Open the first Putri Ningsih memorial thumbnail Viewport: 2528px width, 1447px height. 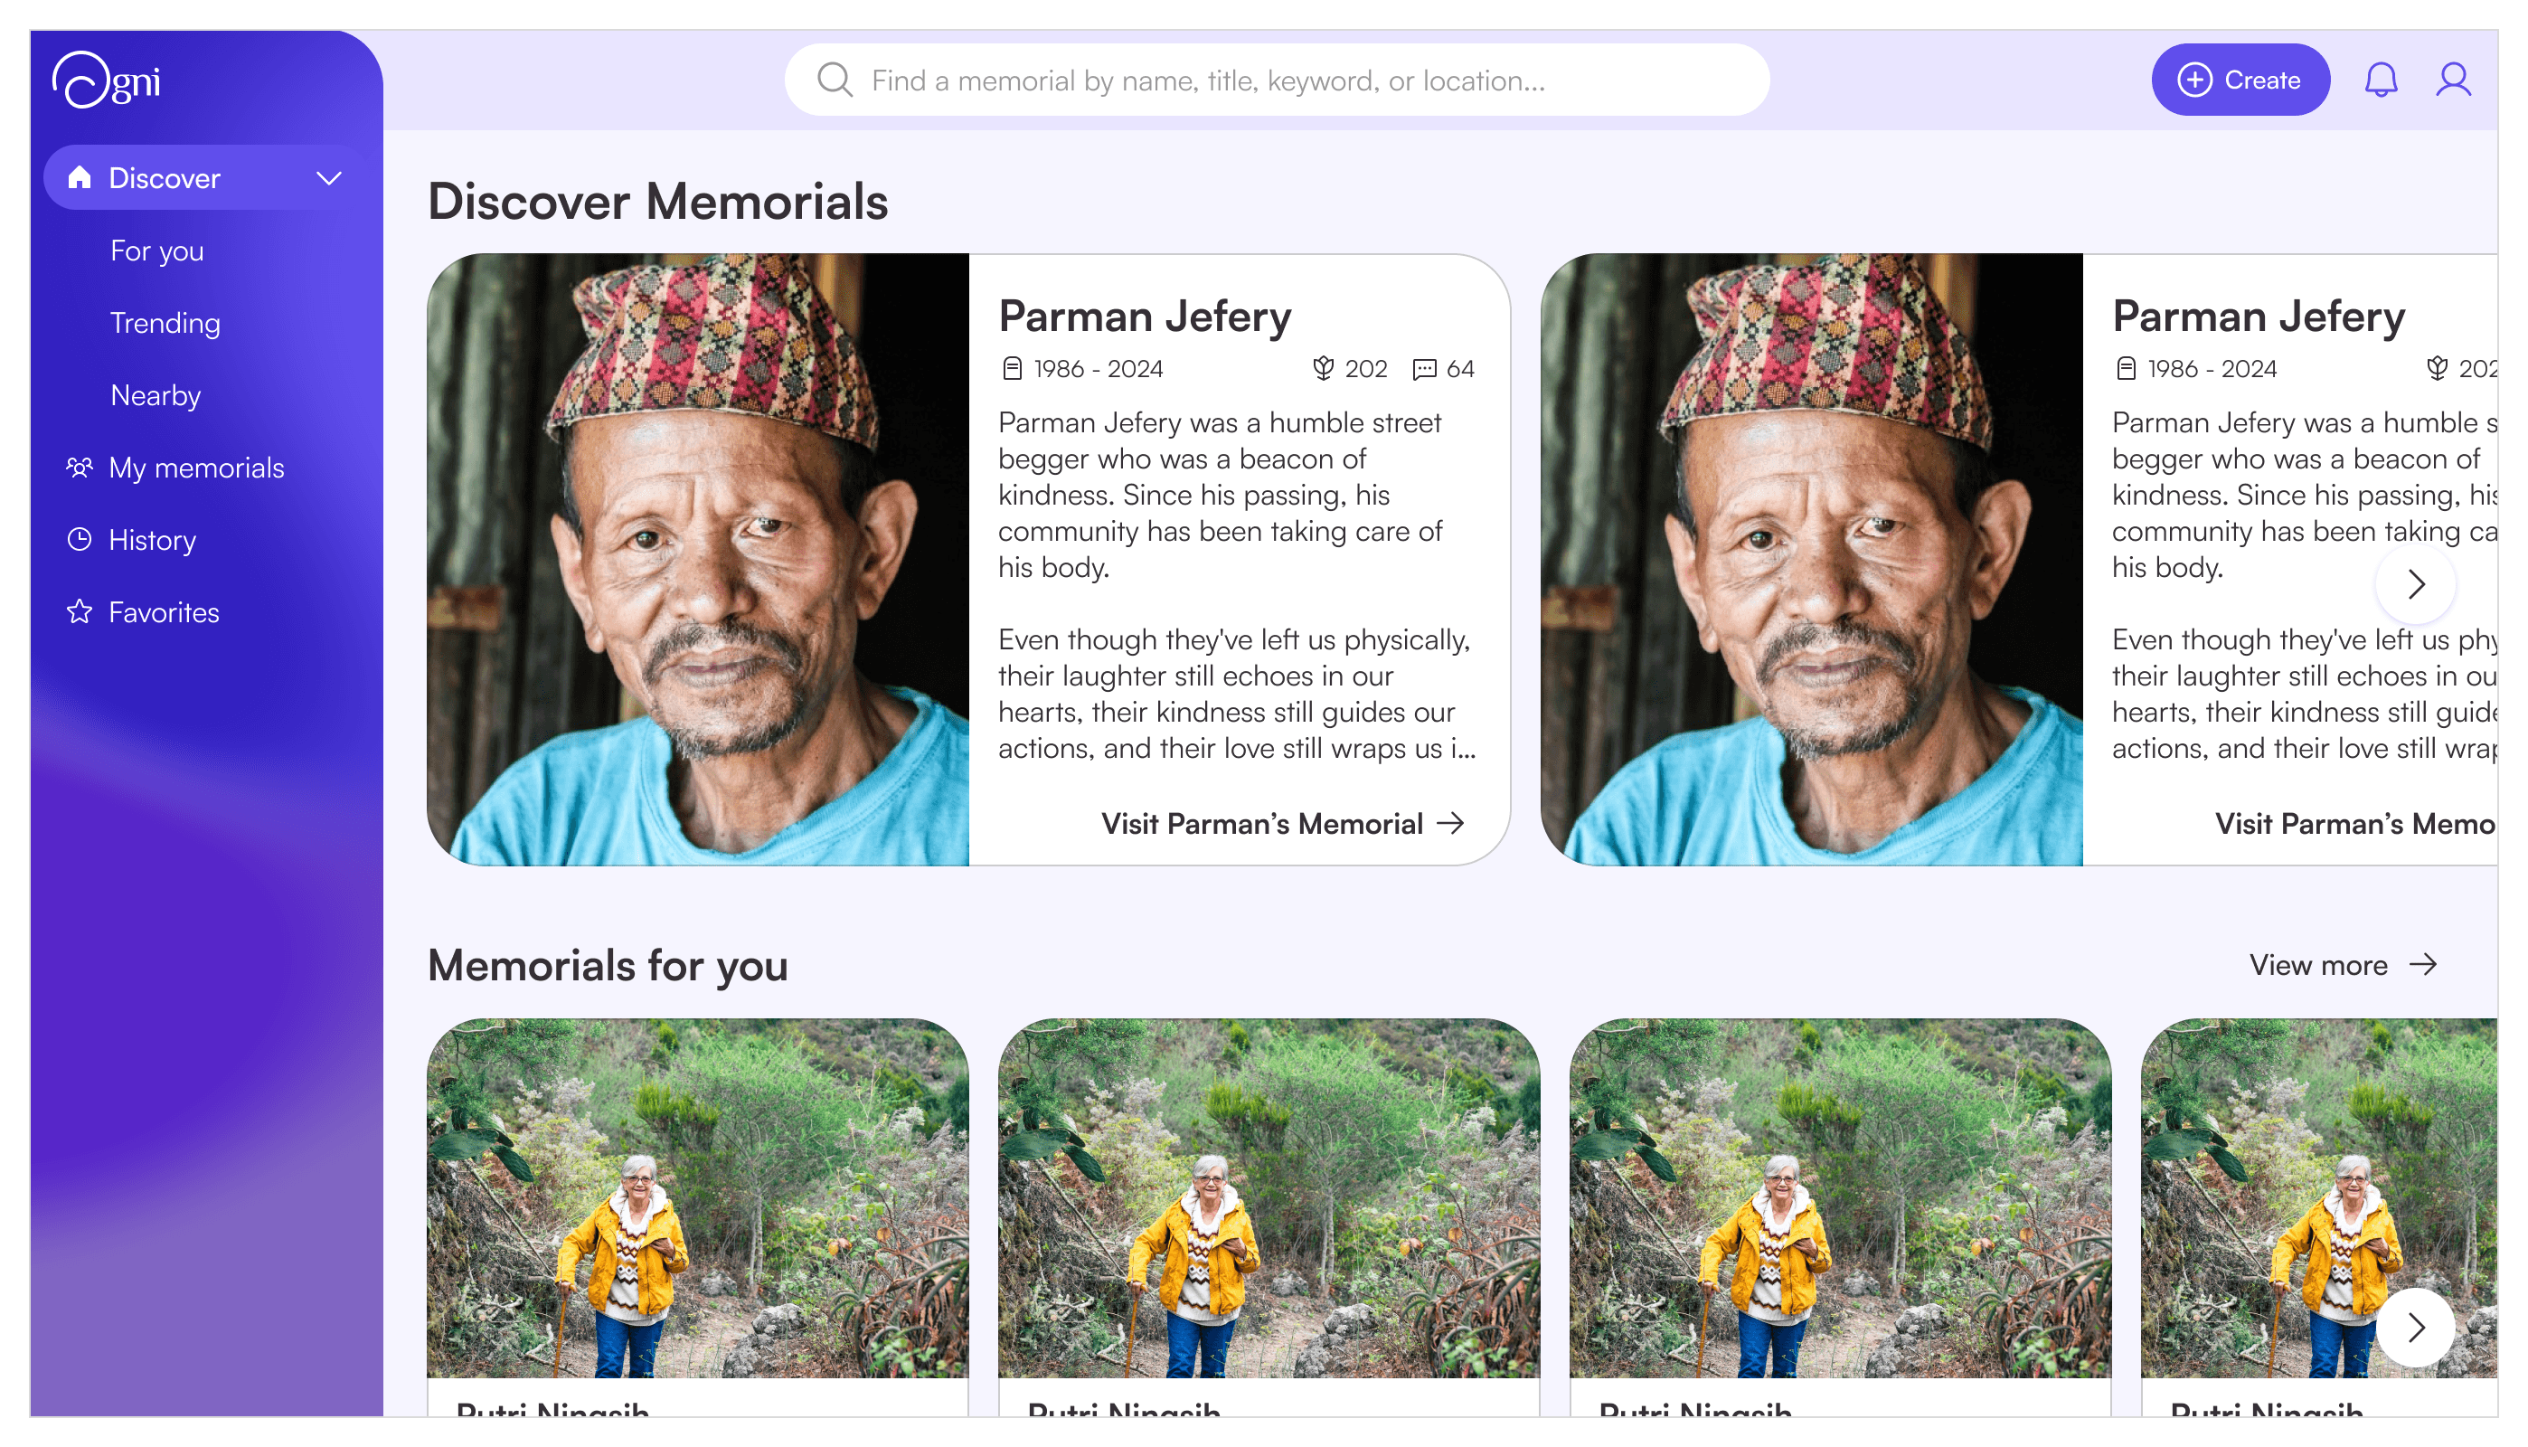pos(697,1197)
